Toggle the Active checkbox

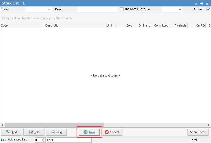click(208, 9)
